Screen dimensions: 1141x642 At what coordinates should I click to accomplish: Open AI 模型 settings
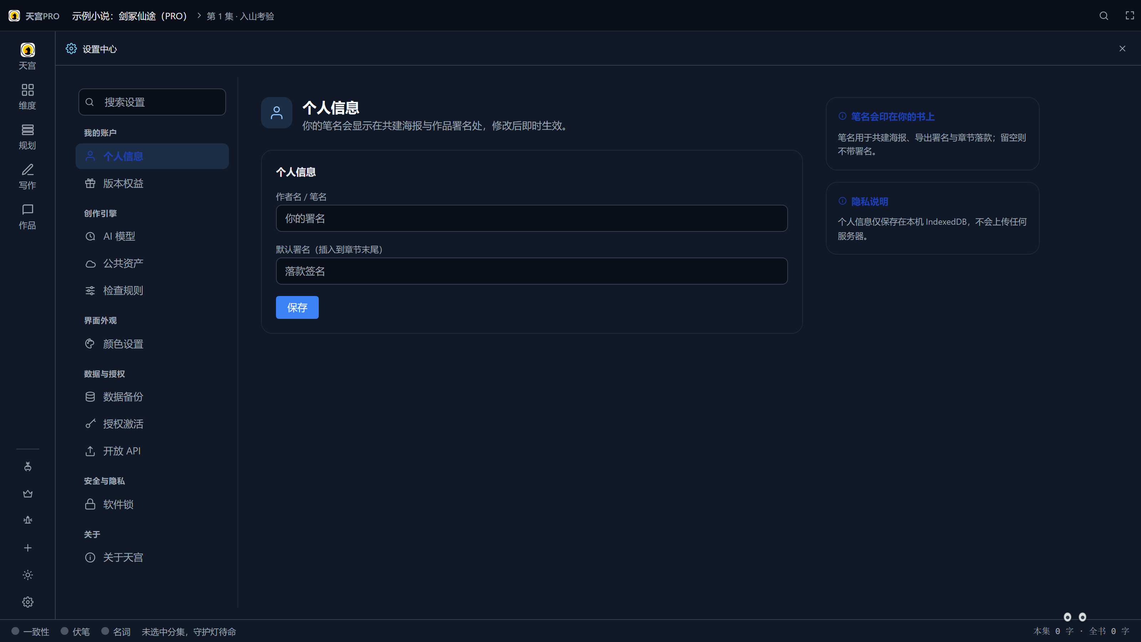(x=152, y=236)
